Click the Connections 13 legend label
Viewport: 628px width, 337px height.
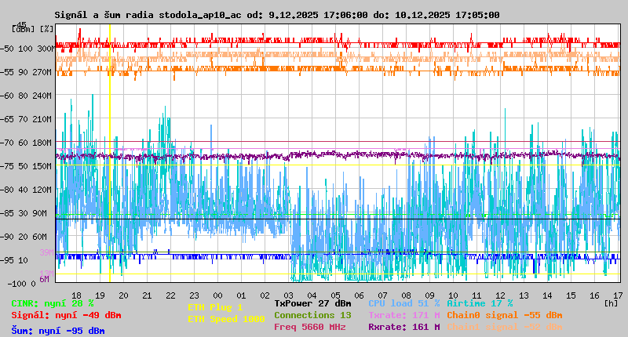[x=312, y=315]
